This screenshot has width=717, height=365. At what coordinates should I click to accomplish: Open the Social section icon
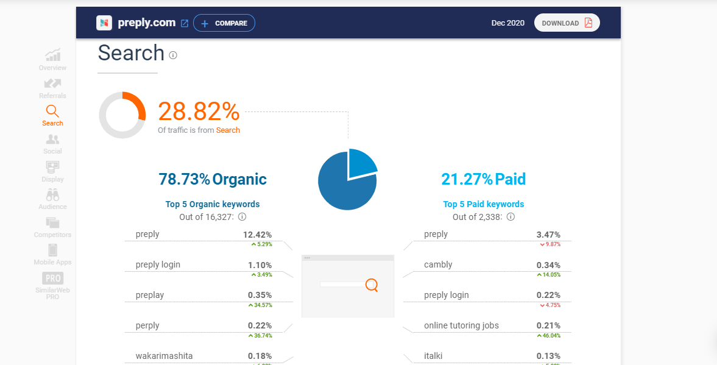click(52, 139)
